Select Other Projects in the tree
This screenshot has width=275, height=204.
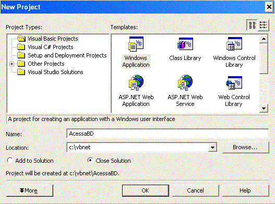pyautogui.click(x=46, y=64)
